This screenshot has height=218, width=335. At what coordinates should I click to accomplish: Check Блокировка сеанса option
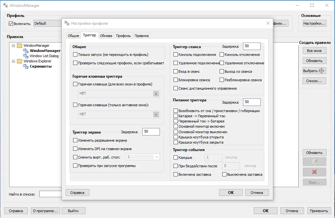[x=175, y=80]
